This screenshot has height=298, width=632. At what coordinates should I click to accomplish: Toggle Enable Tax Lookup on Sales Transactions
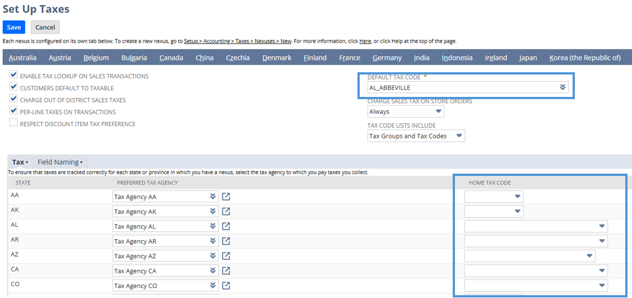(13, 75)
